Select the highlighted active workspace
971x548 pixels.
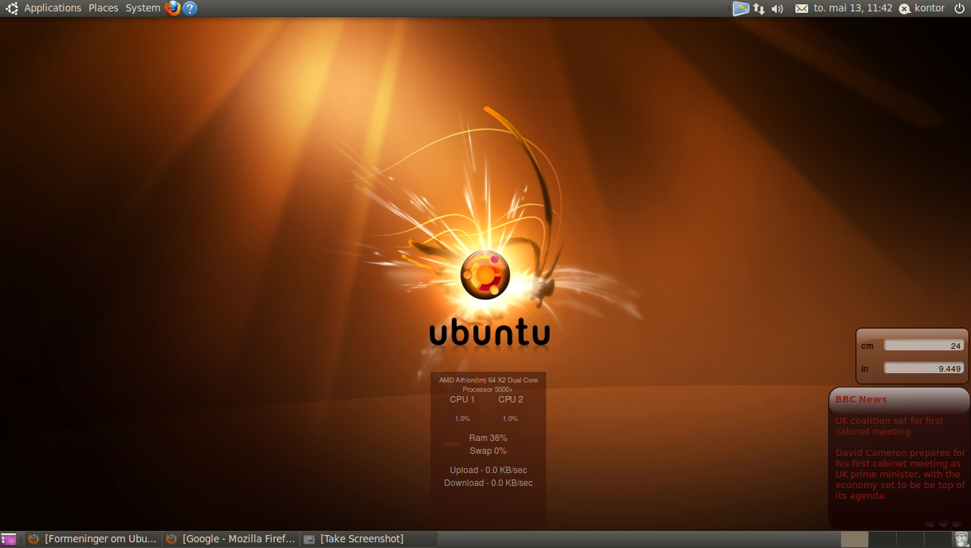855,539
